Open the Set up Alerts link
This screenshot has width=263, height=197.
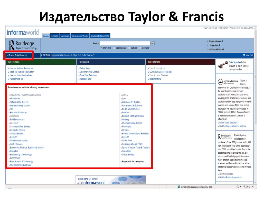85,68
